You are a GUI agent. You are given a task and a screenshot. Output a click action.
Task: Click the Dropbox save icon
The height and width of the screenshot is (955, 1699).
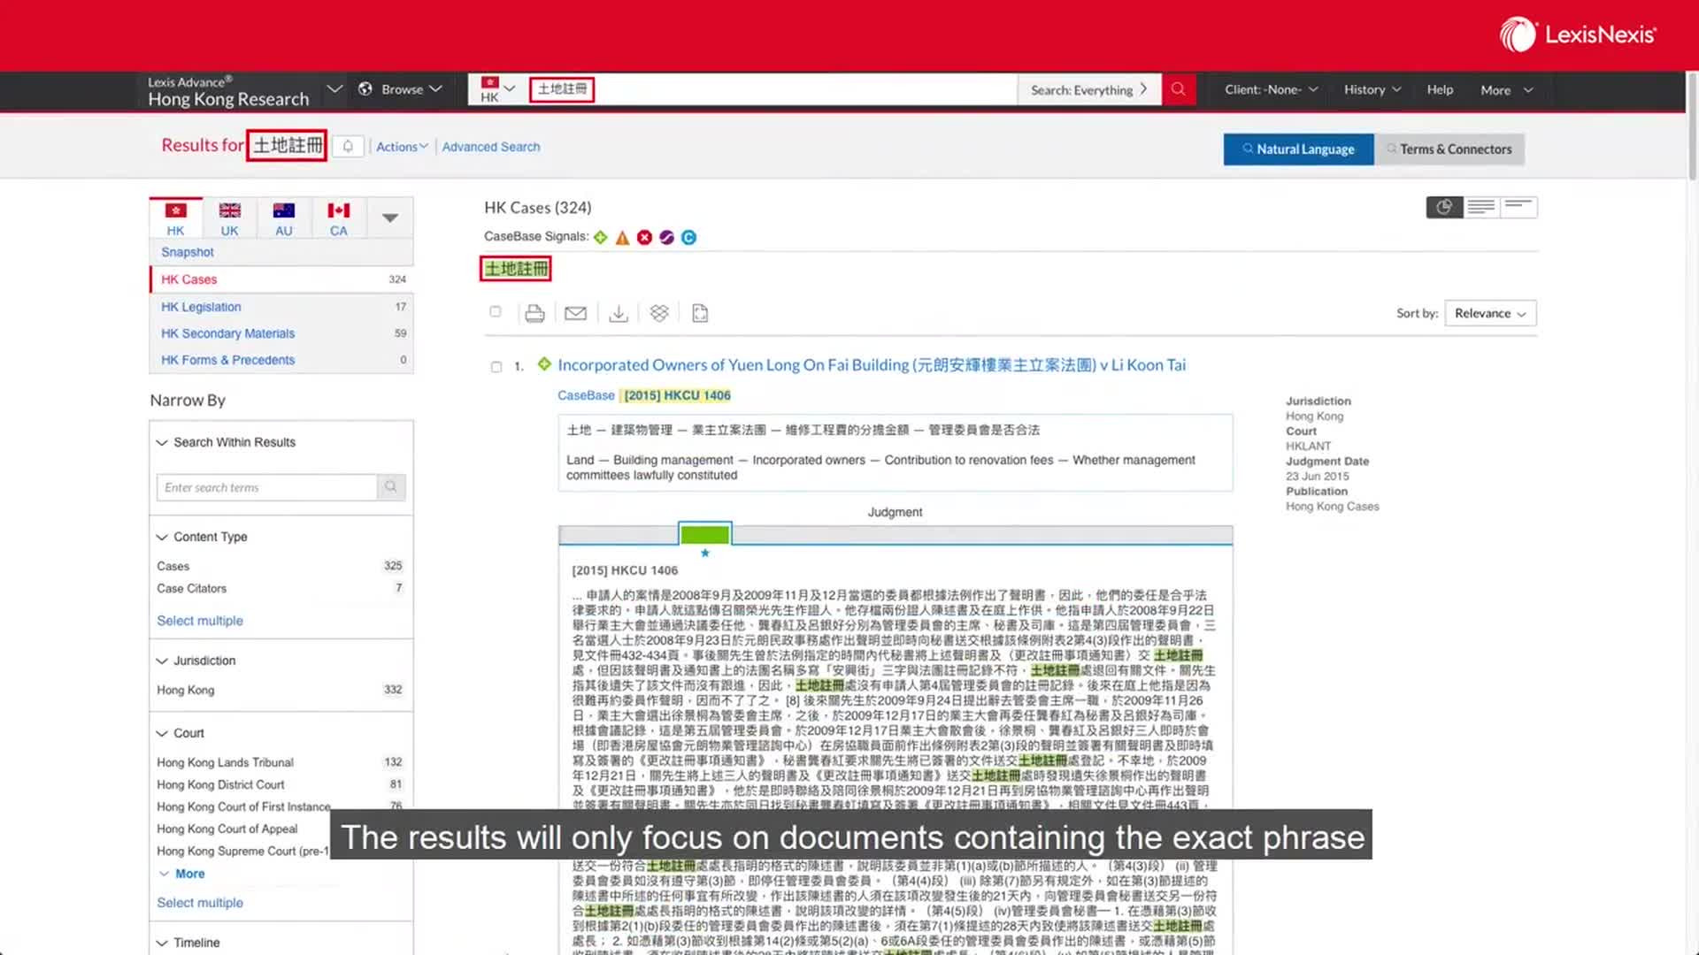[x=659, y=313]
